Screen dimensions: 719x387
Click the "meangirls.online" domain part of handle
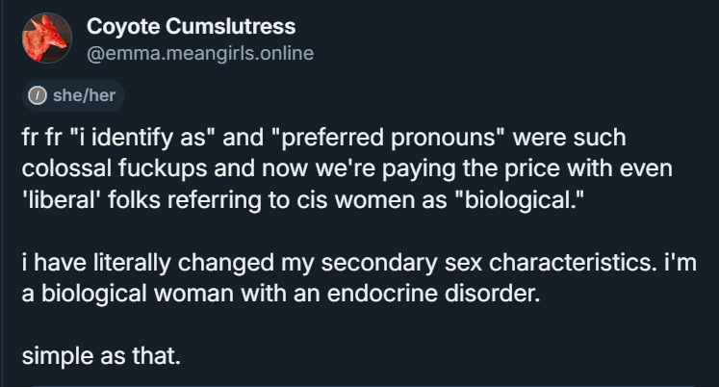pyautogui.click(x=241, y=54)
